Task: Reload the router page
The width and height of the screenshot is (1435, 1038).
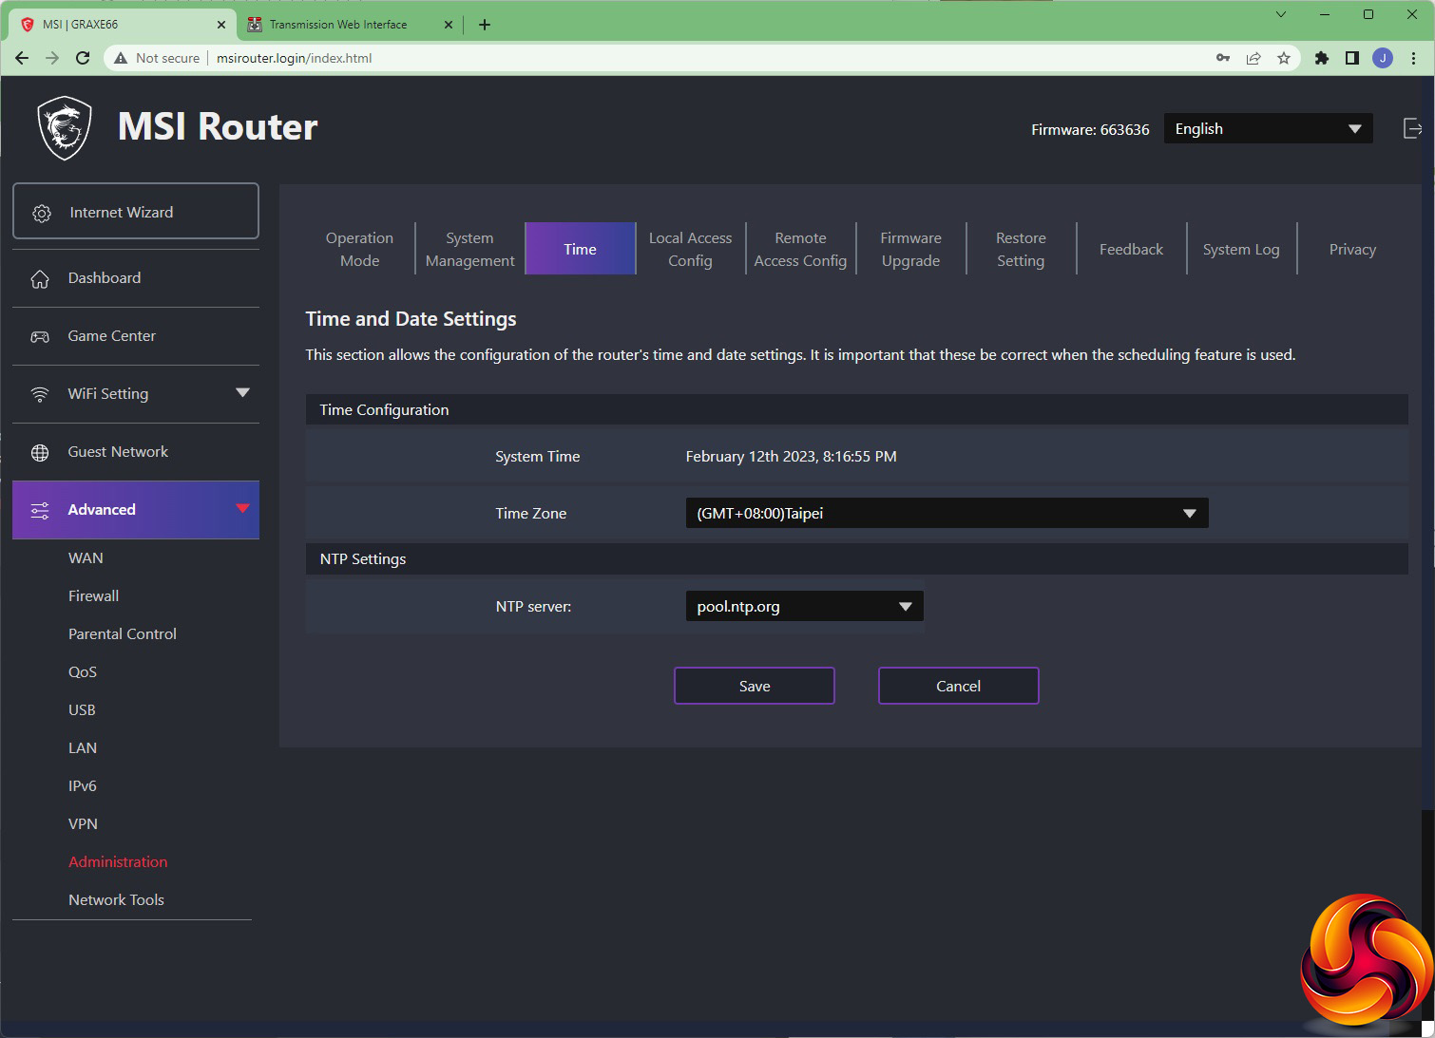Action: (83, 58)
